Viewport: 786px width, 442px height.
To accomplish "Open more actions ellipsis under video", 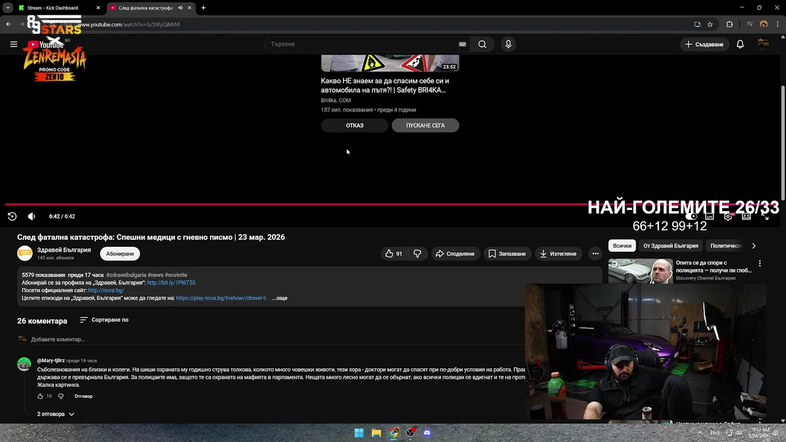I will point(595,254).
